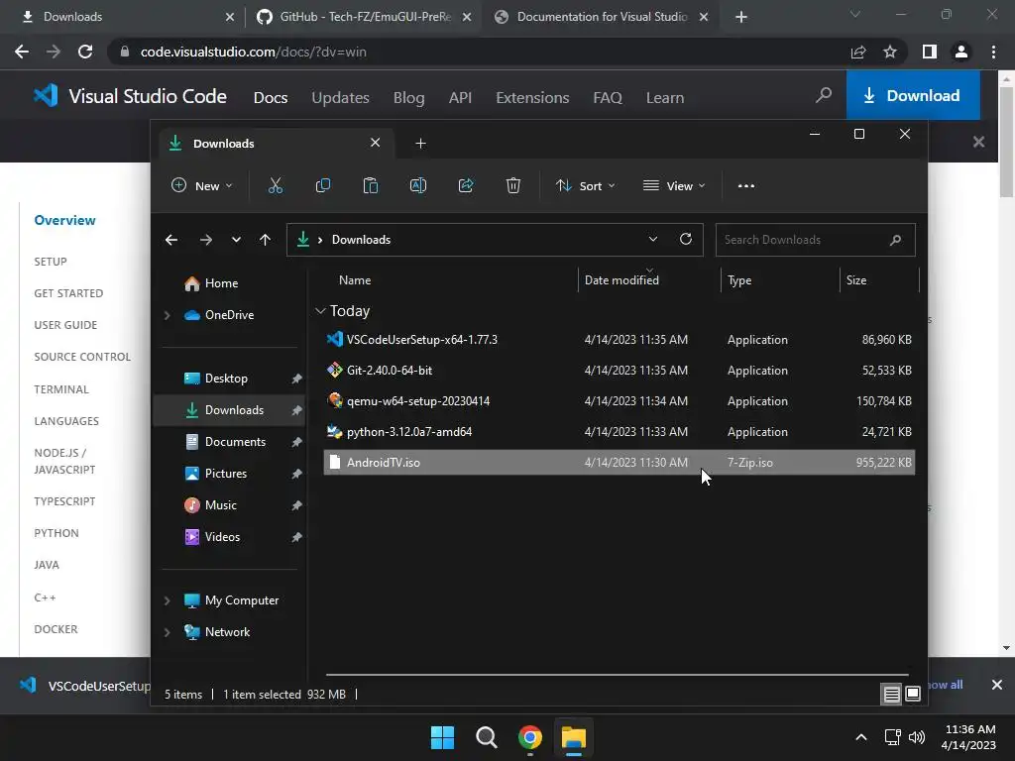Open the See more ellipsis menu
The image size is (1015, 761).
coord(745,185)
